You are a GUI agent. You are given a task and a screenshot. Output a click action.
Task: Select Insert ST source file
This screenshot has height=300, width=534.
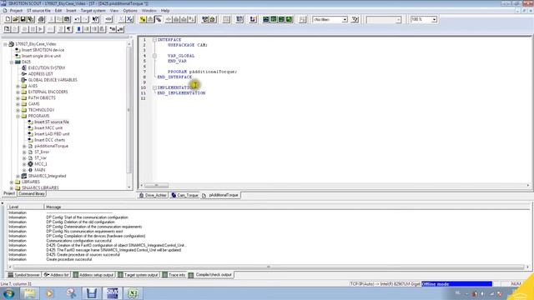pyautogui.click(x=52, y=122)
